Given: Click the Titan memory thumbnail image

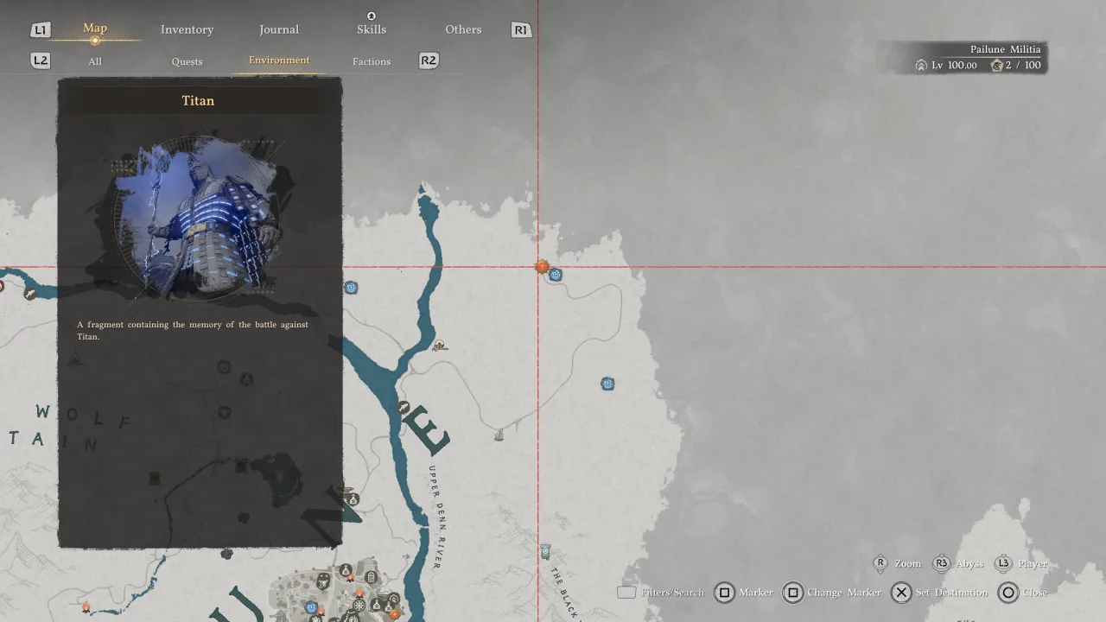Looking at the screenshot, I should [200, 218].
